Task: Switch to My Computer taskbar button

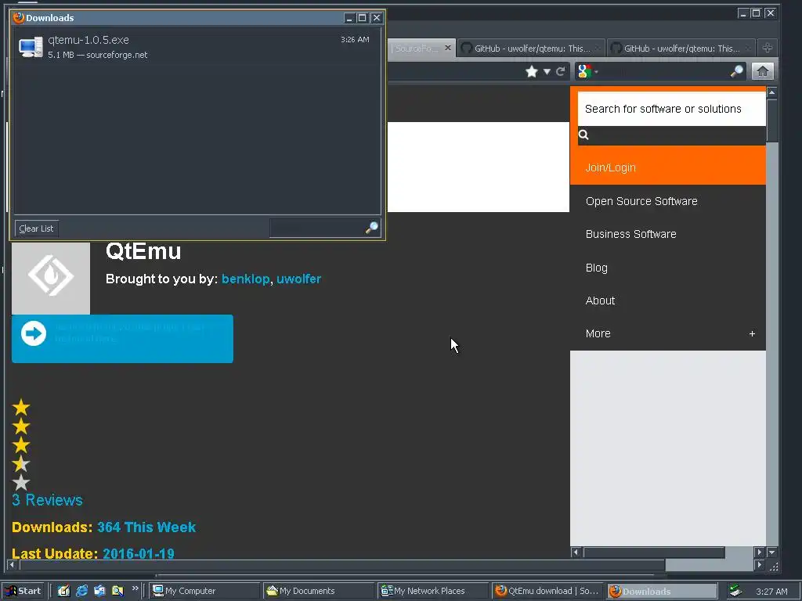Action: [204, 591]
